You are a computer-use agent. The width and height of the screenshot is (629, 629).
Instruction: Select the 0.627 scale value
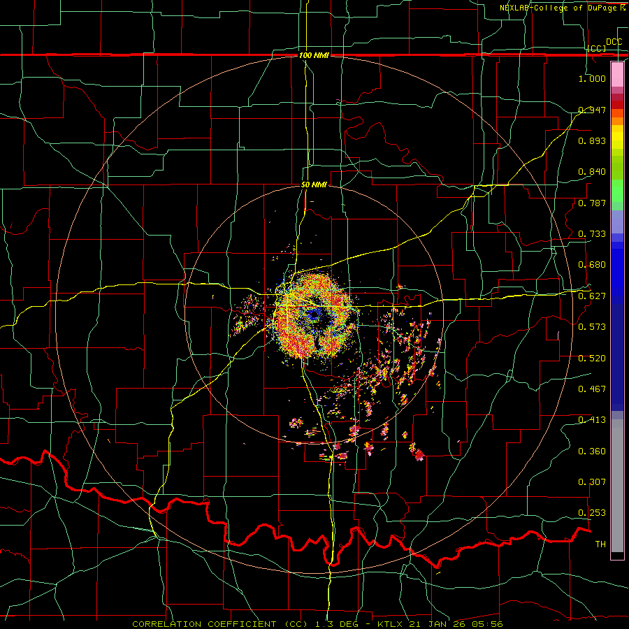[x=592, y=296]
